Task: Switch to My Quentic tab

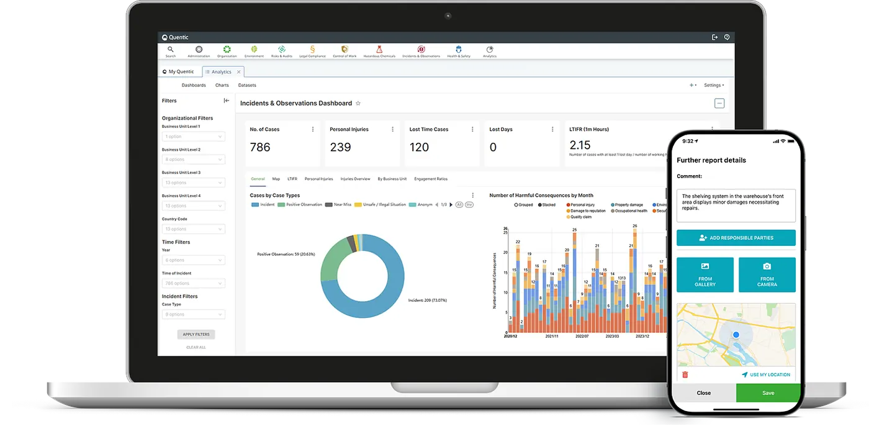Action: tap(178, 71)
